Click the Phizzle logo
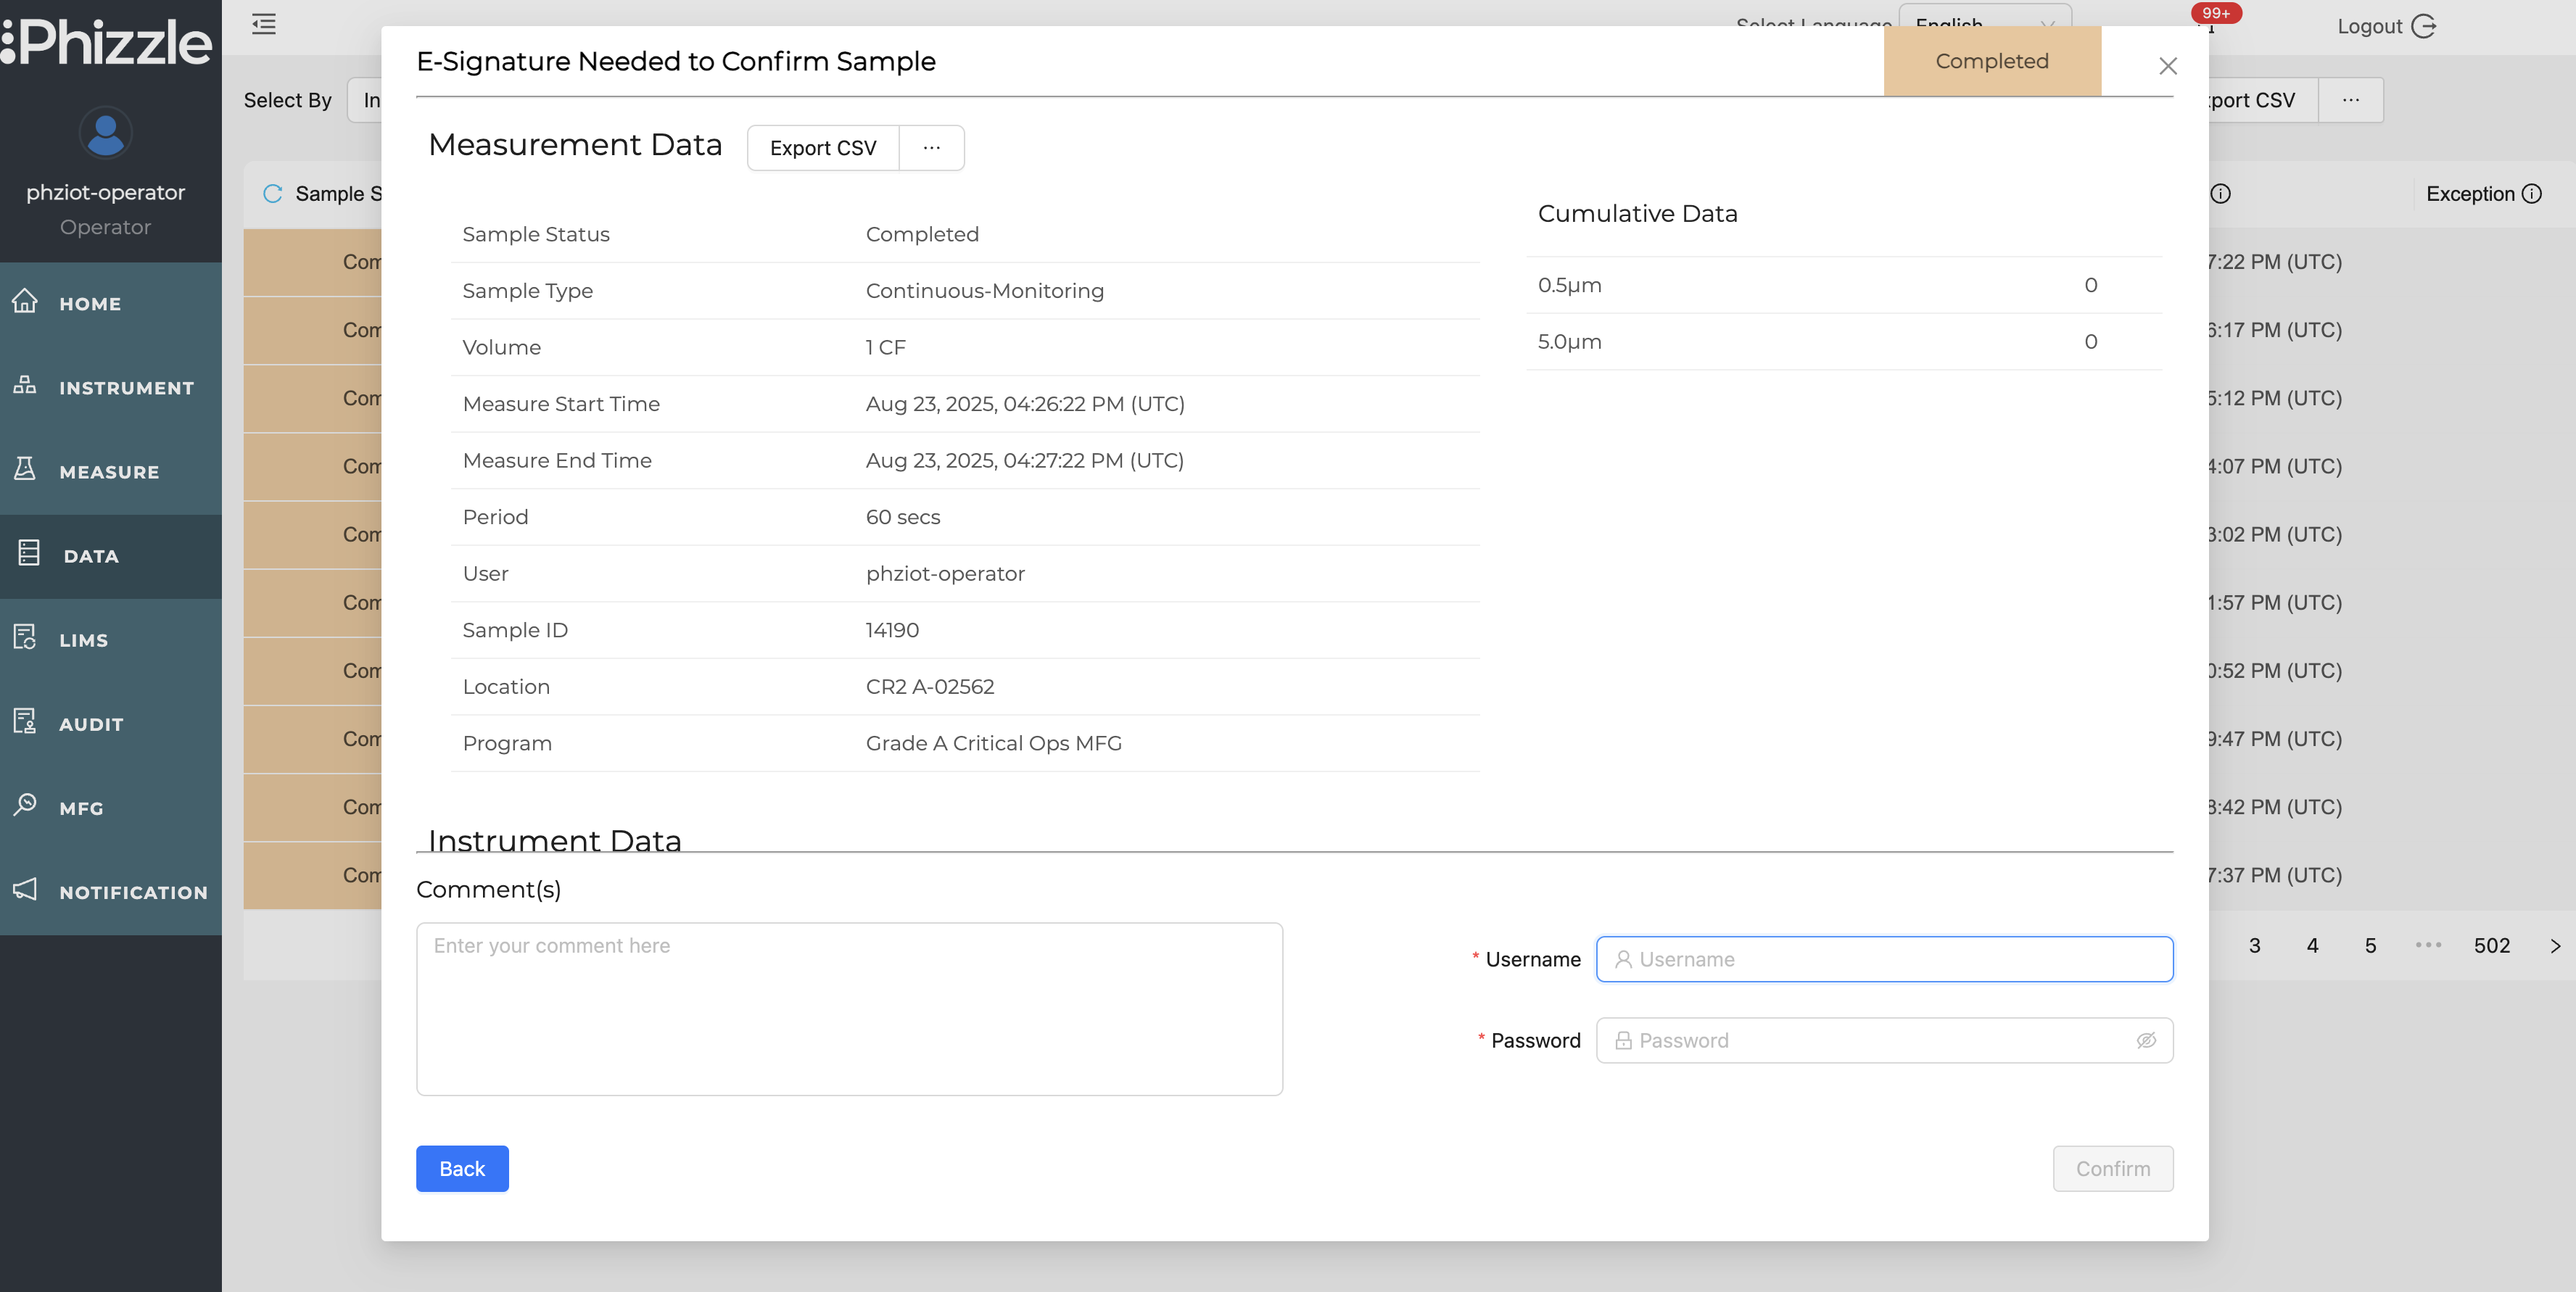2576x1292 pixels. (x=106, y=42)
